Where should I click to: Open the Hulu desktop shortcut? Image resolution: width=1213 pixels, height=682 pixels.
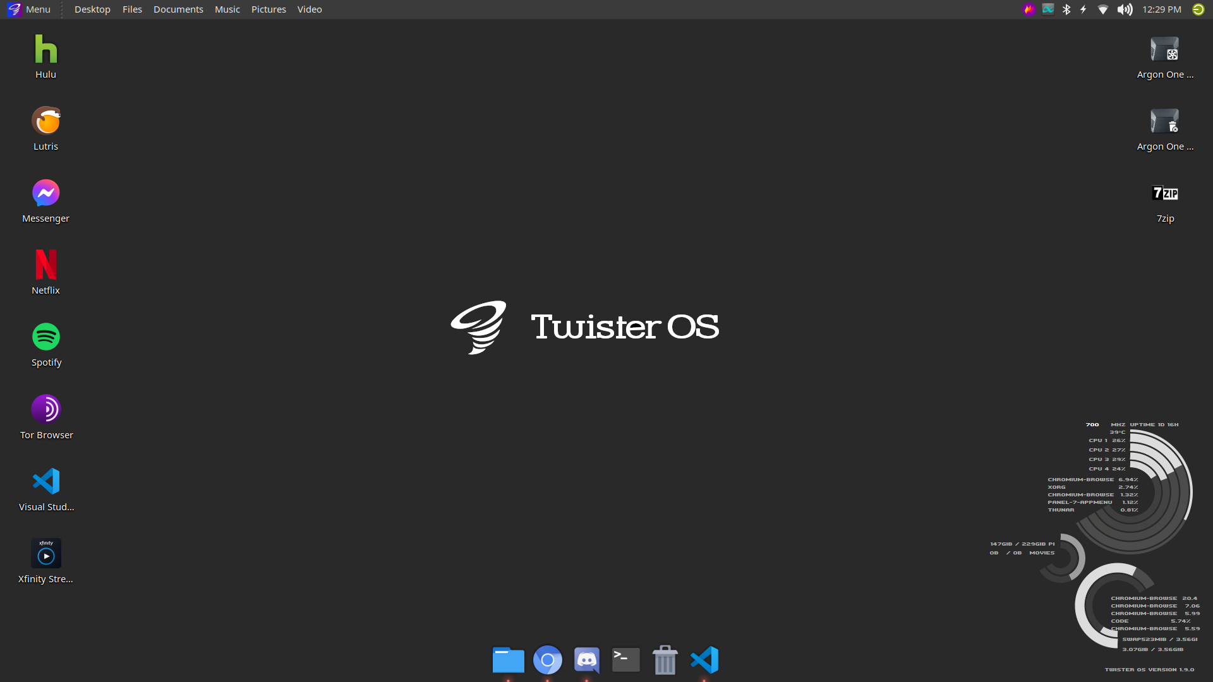(45, 50)
